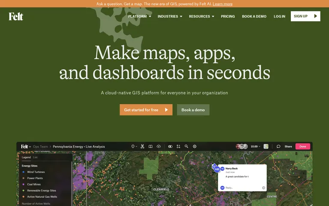Open the Platform dropdown menu
Image resolution: width=329 pixels, height=206 pixels.
point(140,16)
